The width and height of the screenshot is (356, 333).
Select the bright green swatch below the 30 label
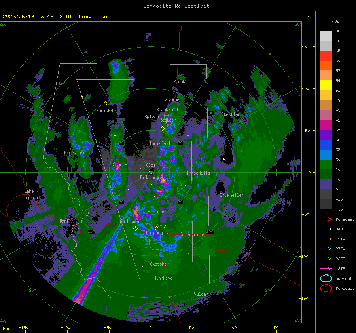tap(326, 165)
